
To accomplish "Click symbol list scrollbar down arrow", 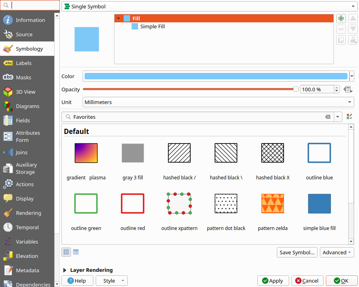I will point(351,241).
